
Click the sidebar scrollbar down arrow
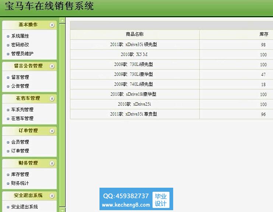[x=62, y=209]
